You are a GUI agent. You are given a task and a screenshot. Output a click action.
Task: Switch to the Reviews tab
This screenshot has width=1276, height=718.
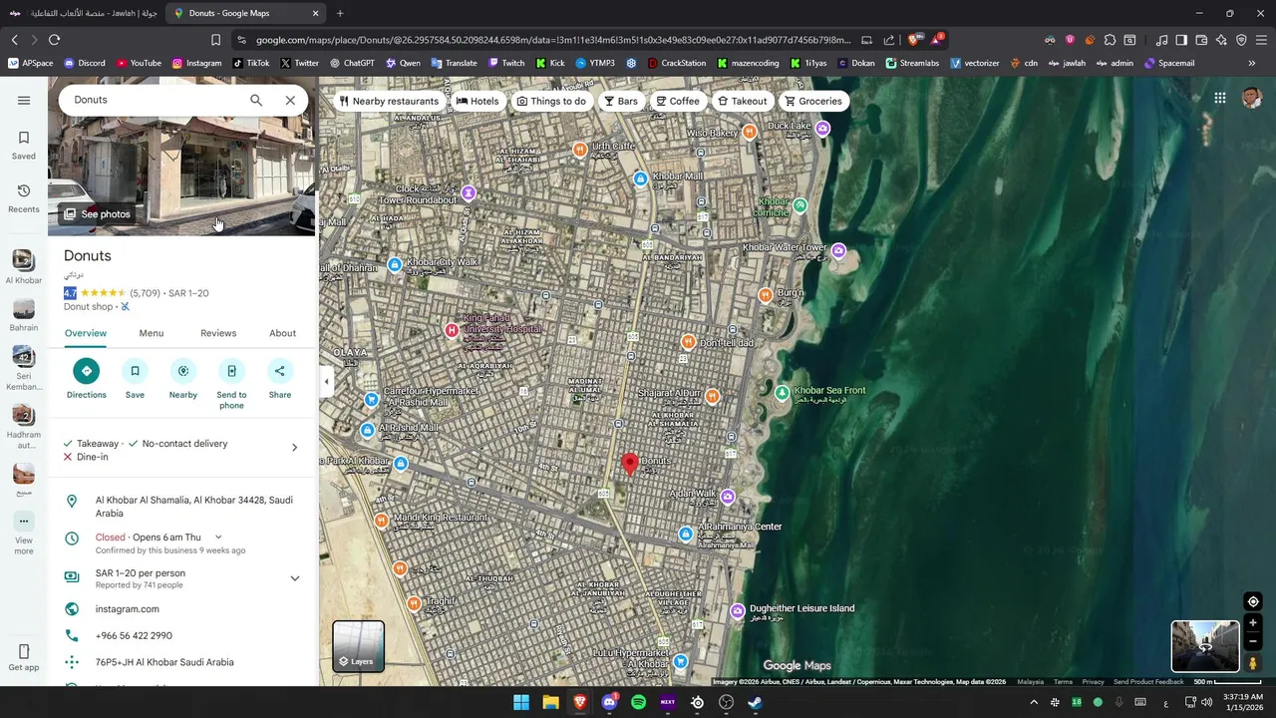point(218,333)
